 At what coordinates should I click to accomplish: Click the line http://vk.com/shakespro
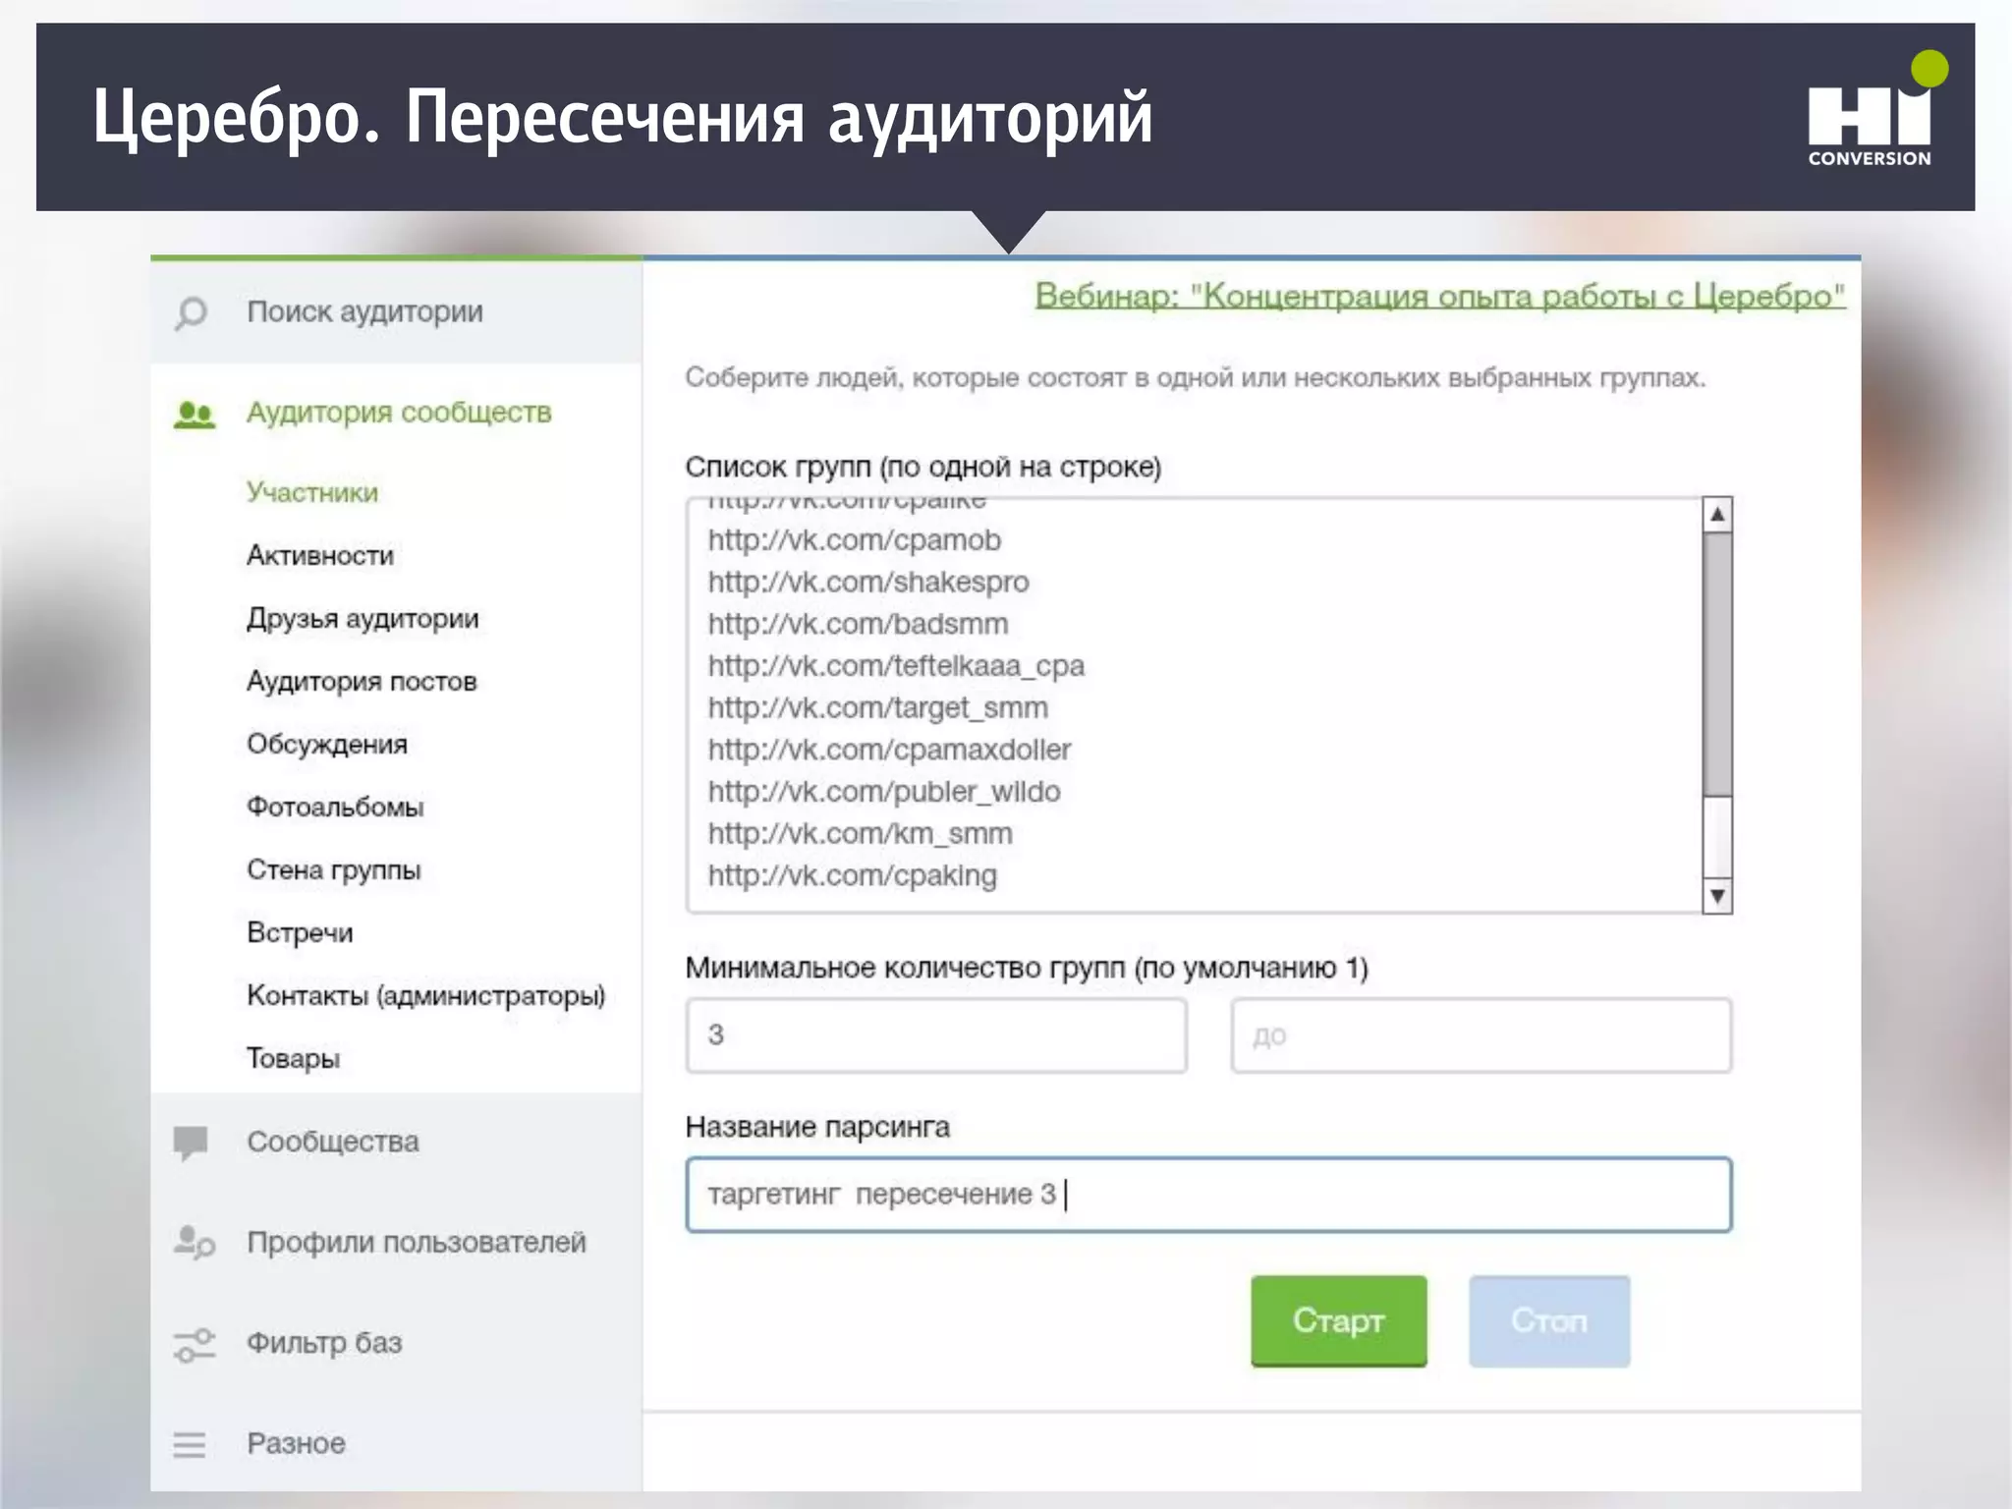pos(868,582)
